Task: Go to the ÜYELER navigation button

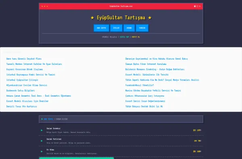Action: pyautogui.click(x=117, y=28)
